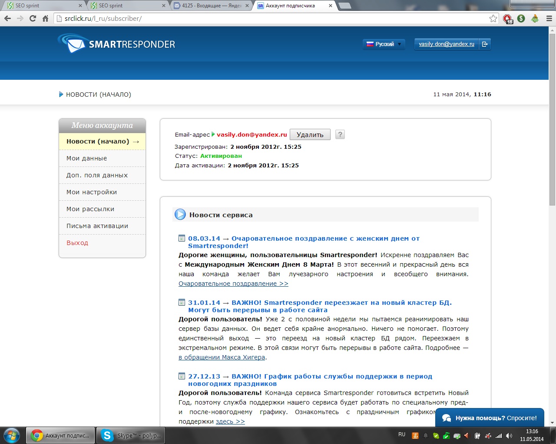Click vasily.don@yandex.ru account link in header
This screenshot has width=556, height=444.
click(447, 44)
